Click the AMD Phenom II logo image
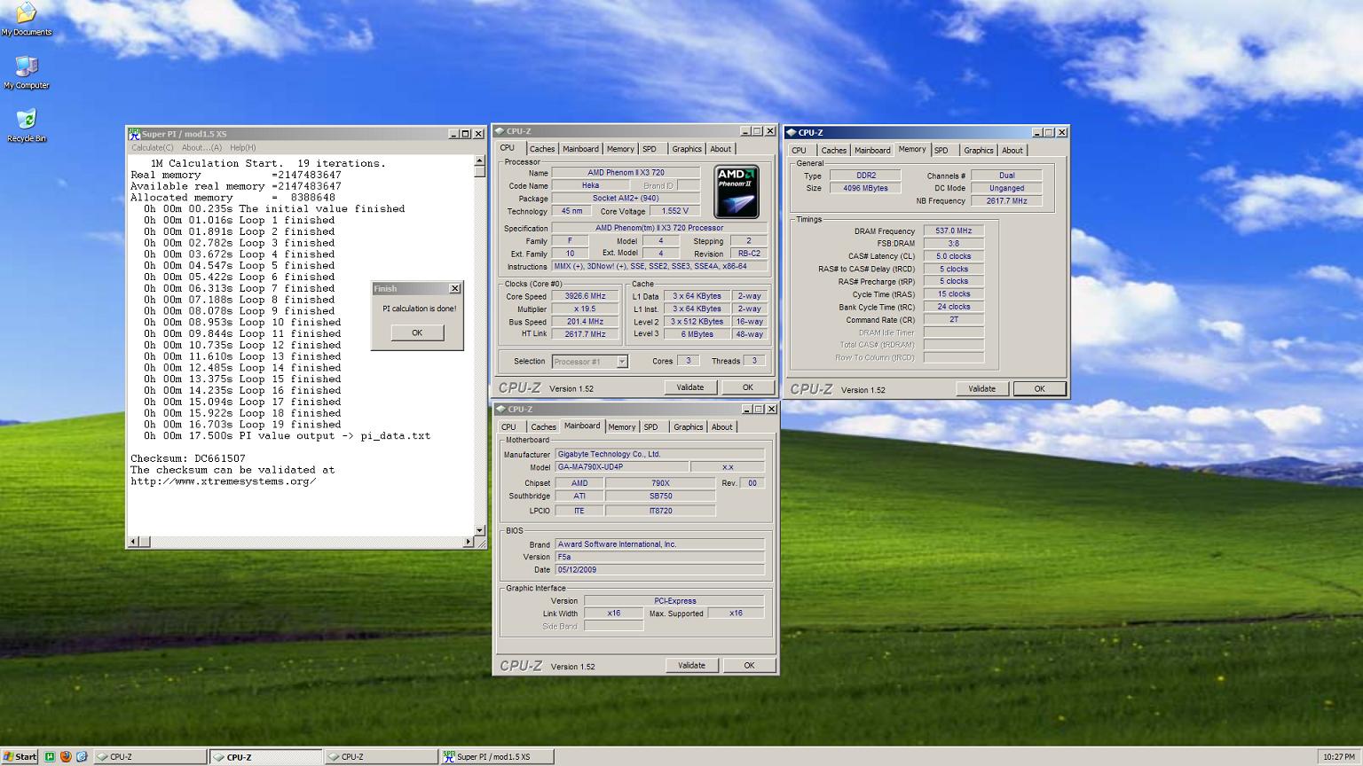The width and height of the screenshot is (1363, 766). pos(737,192)
